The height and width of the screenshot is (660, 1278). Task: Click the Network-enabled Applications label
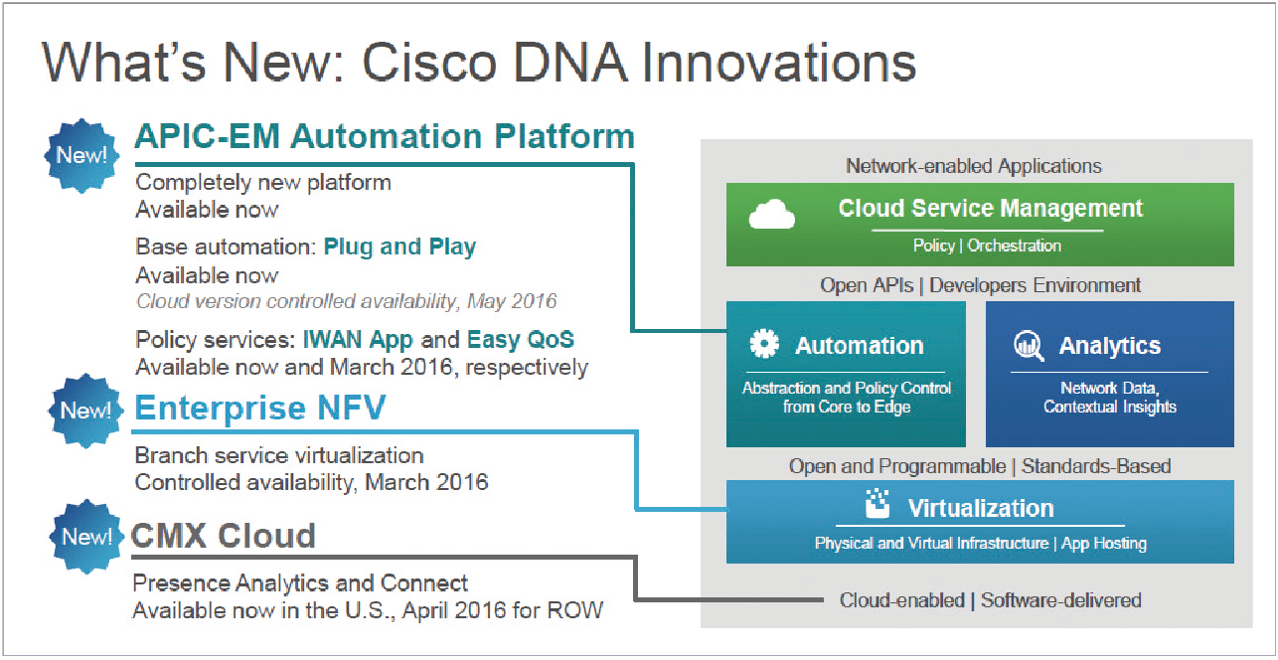point(974,166)
